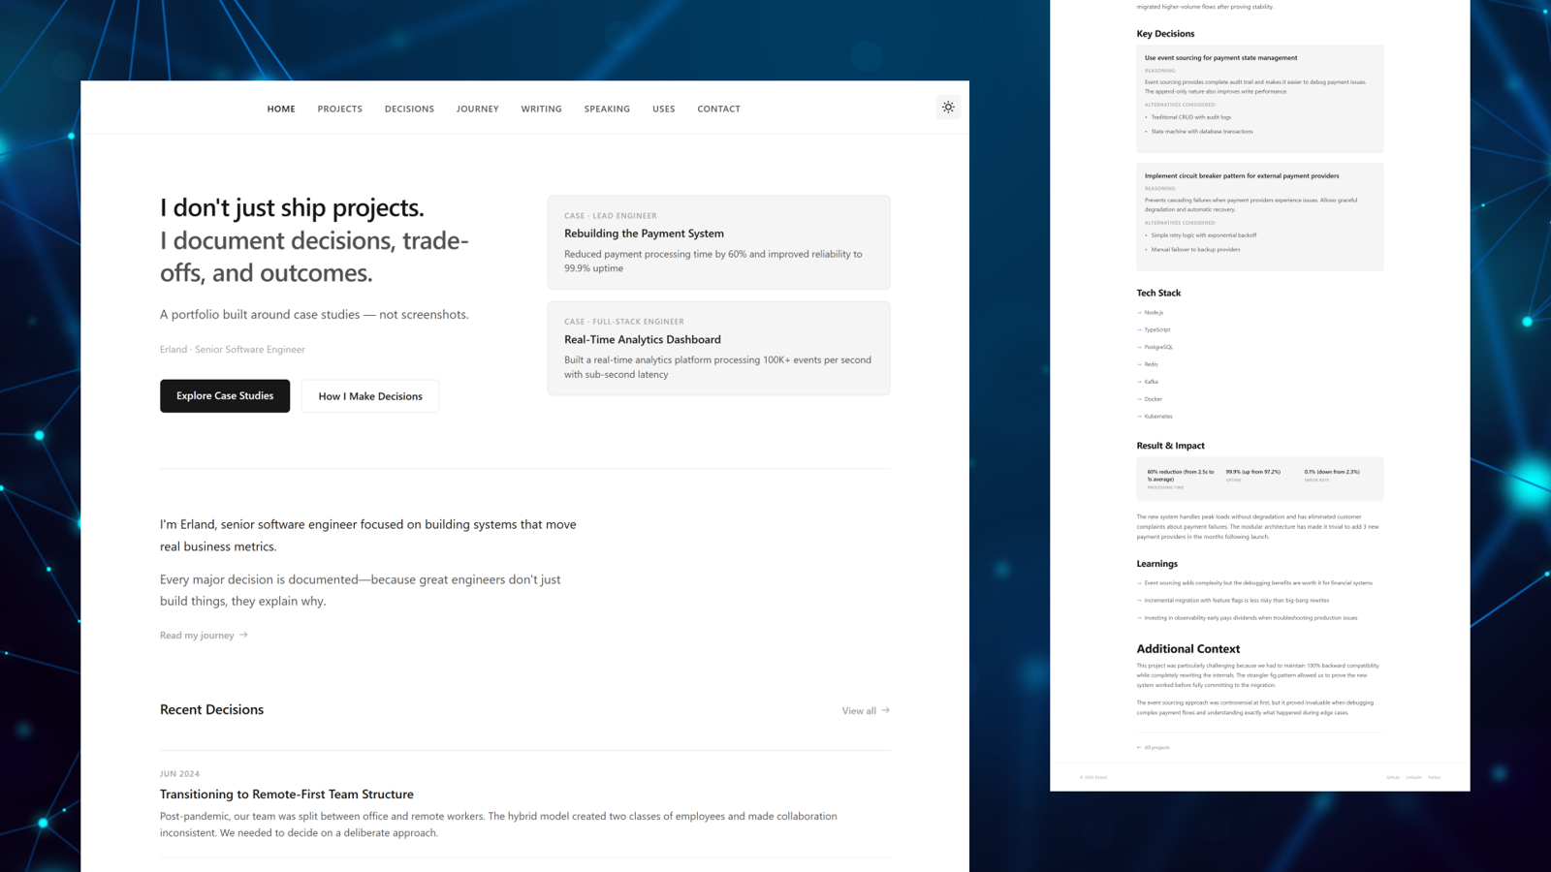Viewport: 1551px width, 872px height.
Task: Click the circuit breaker pattern decision card title
Action: click(1242, 175)
